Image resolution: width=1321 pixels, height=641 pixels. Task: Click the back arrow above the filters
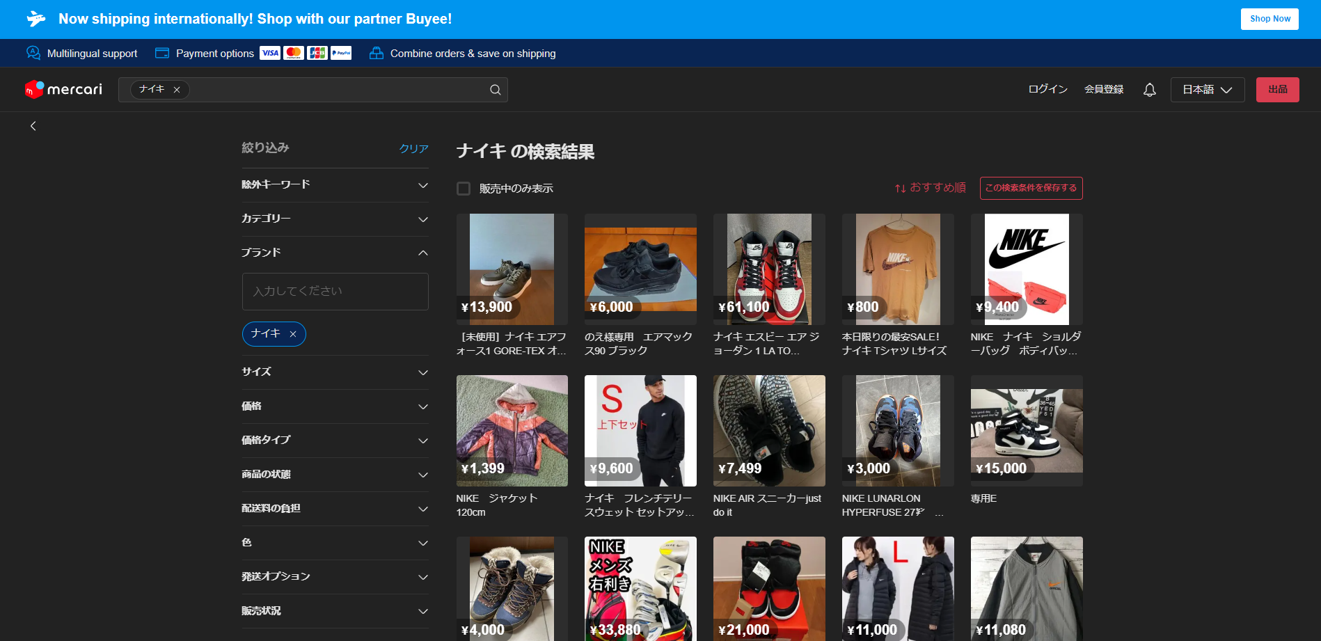point(33,125)
